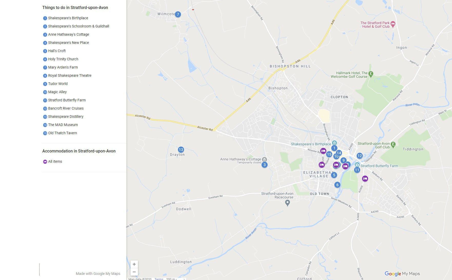Click blue map marker number 5

point(334,175)
